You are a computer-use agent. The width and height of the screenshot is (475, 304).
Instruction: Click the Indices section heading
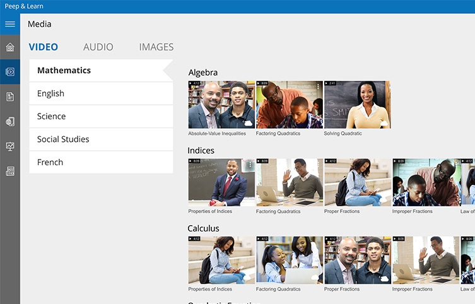[x=201, y=151]
